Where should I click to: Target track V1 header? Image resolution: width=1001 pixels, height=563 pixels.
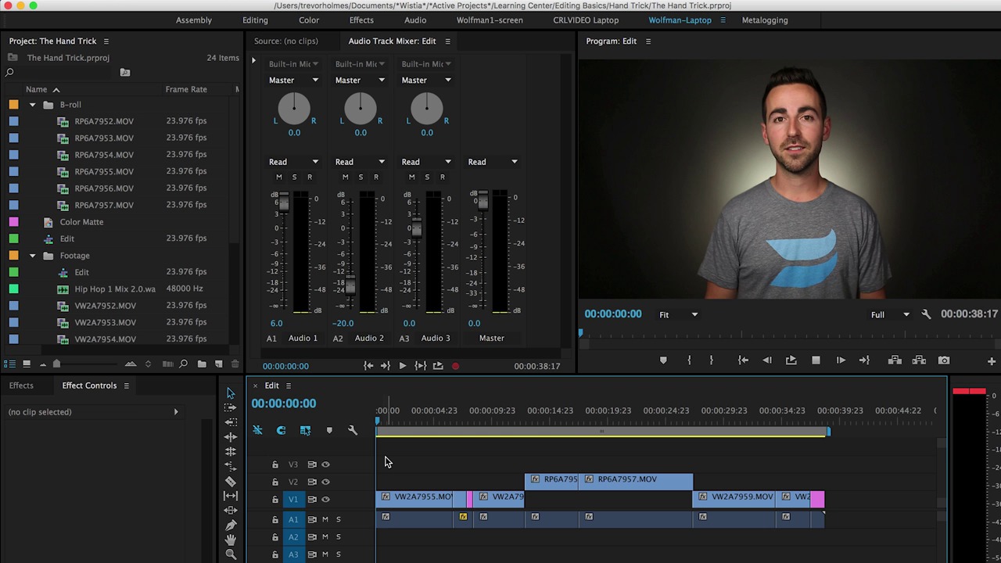pos(293,499)
